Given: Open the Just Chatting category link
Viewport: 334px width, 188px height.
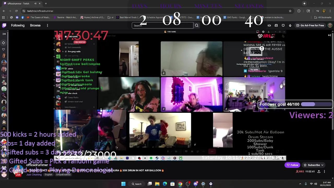Looking at the screenshot, I should (34, 175).
